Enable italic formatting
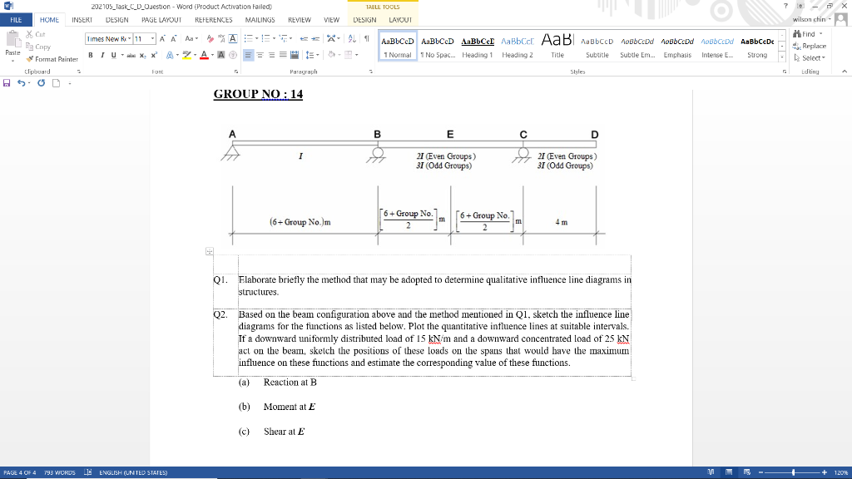852x479 pixels. (x=102, y=56)
